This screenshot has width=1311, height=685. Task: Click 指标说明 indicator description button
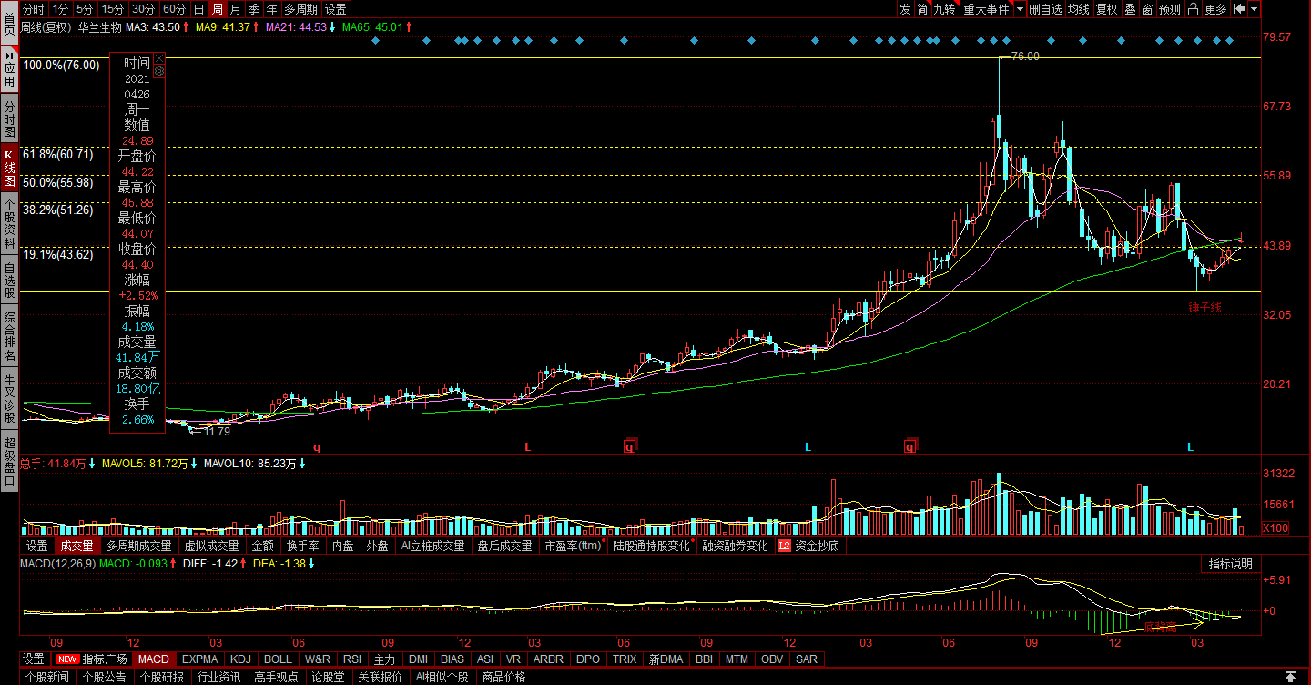[1231, 565]
